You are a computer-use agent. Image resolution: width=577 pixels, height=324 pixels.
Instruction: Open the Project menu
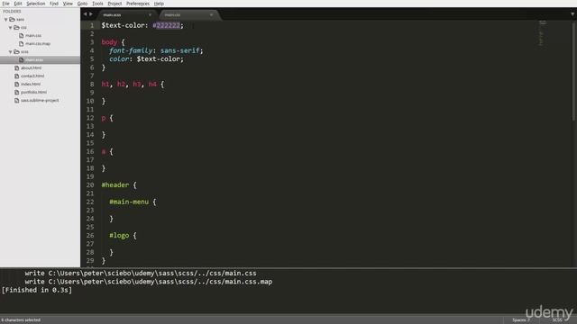[x=114, y=4]
